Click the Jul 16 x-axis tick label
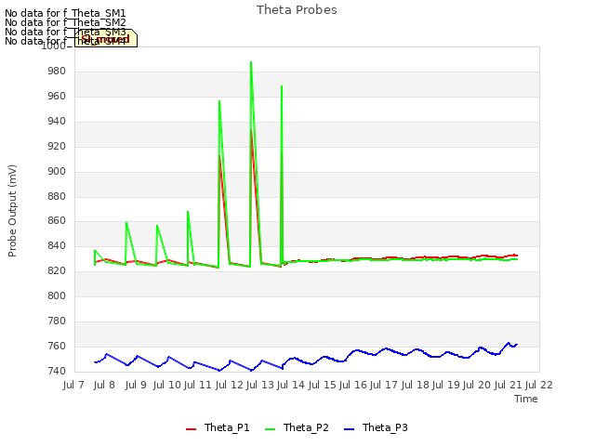The height and width of the screenshot is (446, 595). [x=353, y=386]
